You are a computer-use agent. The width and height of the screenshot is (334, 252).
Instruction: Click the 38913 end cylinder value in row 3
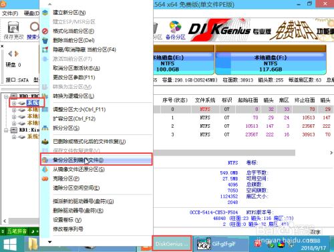coord(309,134)
